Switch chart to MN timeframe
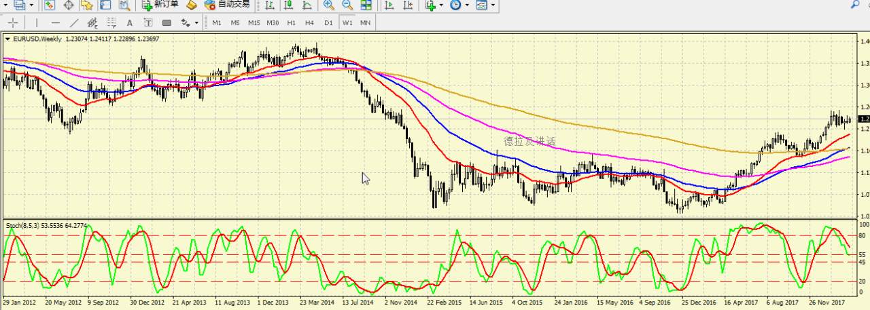 [365, 22]
